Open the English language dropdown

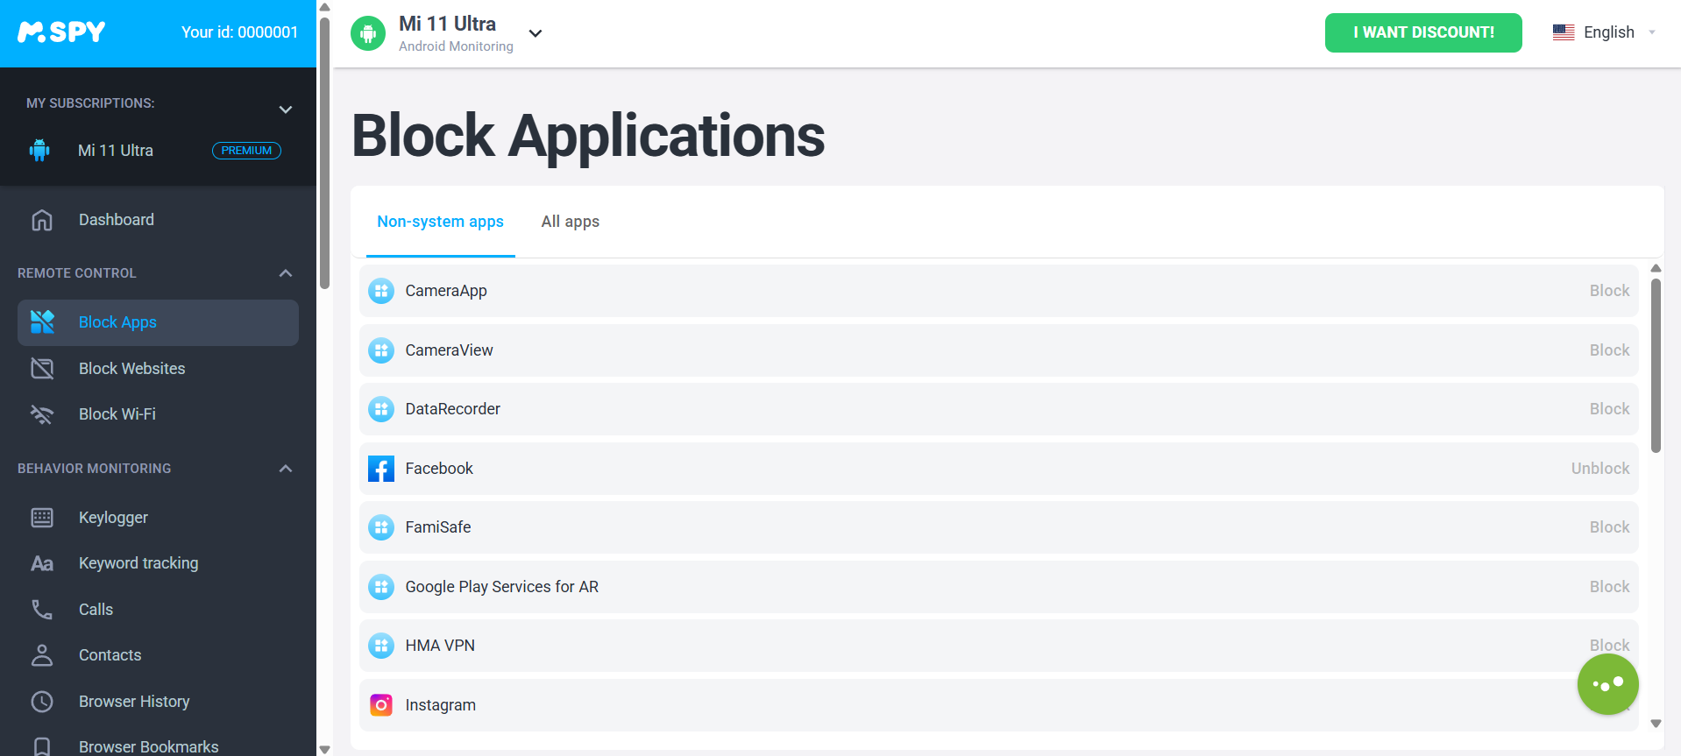(1605, 32)
